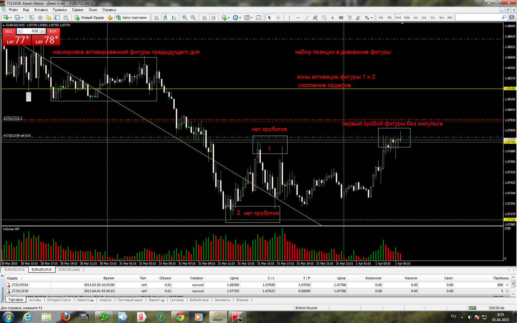Toggle the Terminal panel toolbar icon
This screenshot has width=517, height=323.
[57, 18]
